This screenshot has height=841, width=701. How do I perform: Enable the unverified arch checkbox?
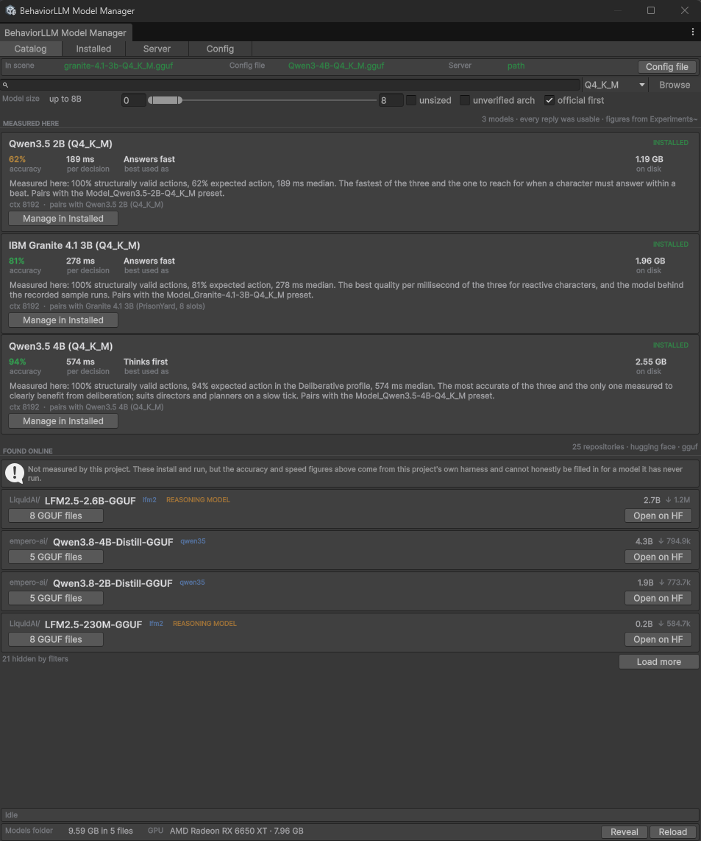click(465, 100)
